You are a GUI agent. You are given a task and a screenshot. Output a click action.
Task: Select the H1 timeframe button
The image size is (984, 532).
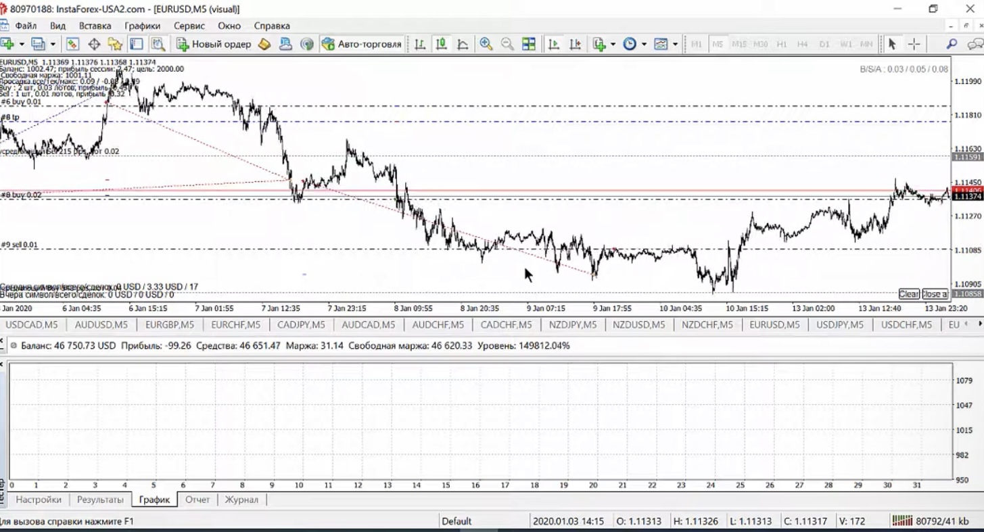click(782, 44)
